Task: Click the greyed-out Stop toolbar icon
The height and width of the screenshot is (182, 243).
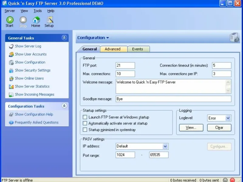Action: [x=23, y=20]
